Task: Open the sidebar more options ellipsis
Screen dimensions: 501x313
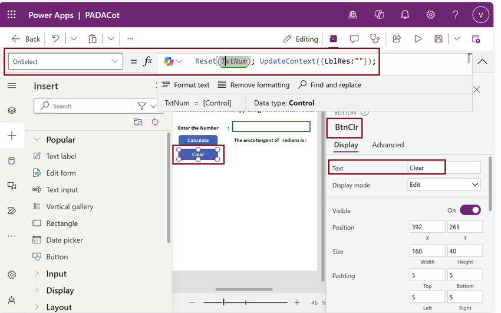Action: click(12, 236)
